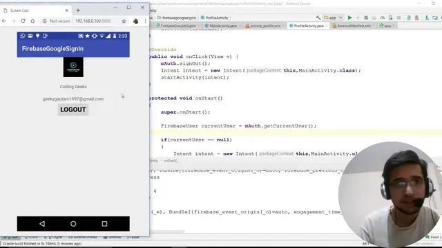This screenshot has height=248, width=442.
Task: Tap the Android home navigation button
Action: [x=73, y=224]
